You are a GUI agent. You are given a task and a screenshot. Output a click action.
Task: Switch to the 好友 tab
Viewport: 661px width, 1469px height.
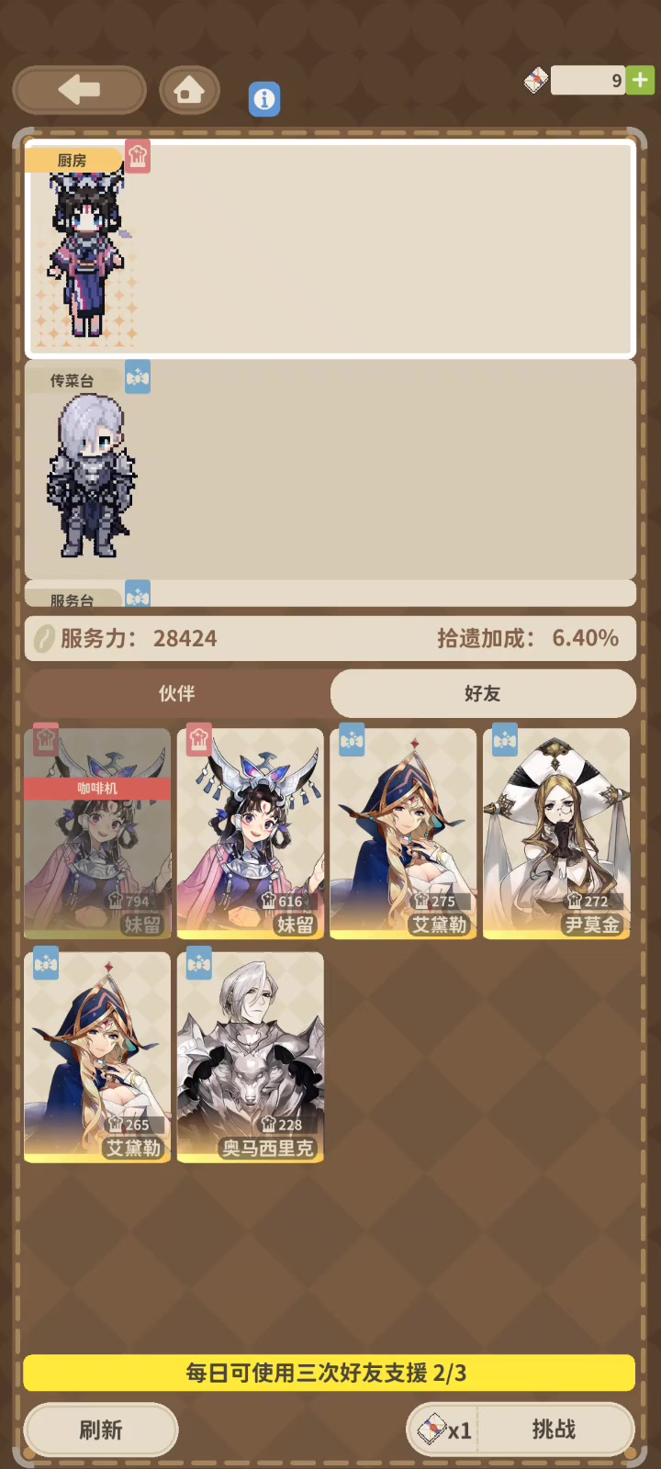point(483,693)
